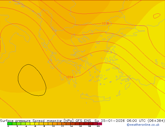This screenshot has height=127, width=165.
Task: Click the '06:00 UTC' time text
Action: tap(137, 121)
